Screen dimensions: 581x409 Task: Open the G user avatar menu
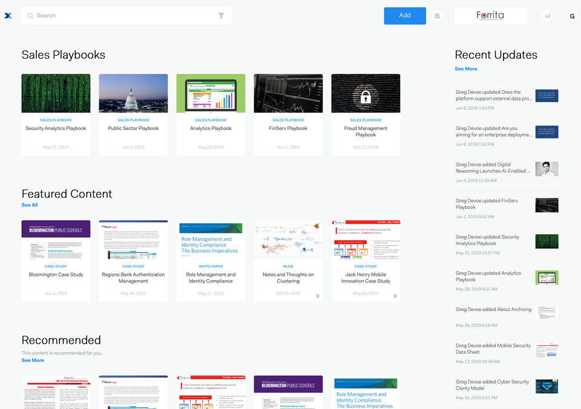pos(572,16)
